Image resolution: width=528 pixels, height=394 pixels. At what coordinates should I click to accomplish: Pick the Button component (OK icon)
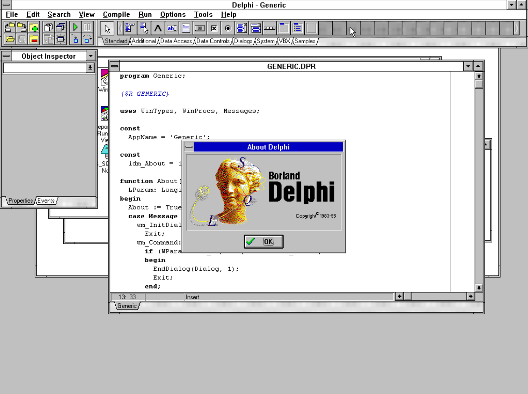coord(200,28)
